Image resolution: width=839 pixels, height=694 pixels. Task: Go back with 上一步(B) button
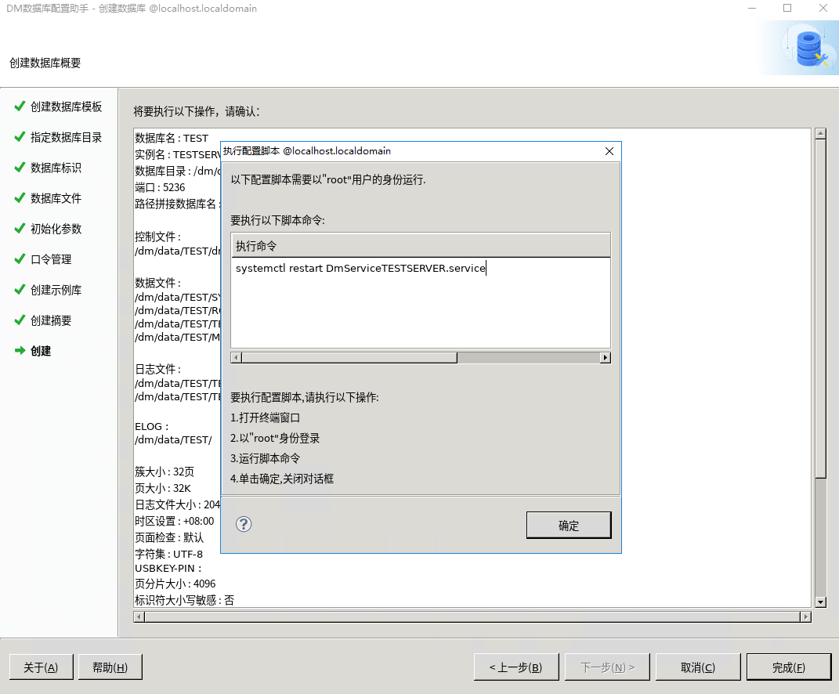(515, 667)
